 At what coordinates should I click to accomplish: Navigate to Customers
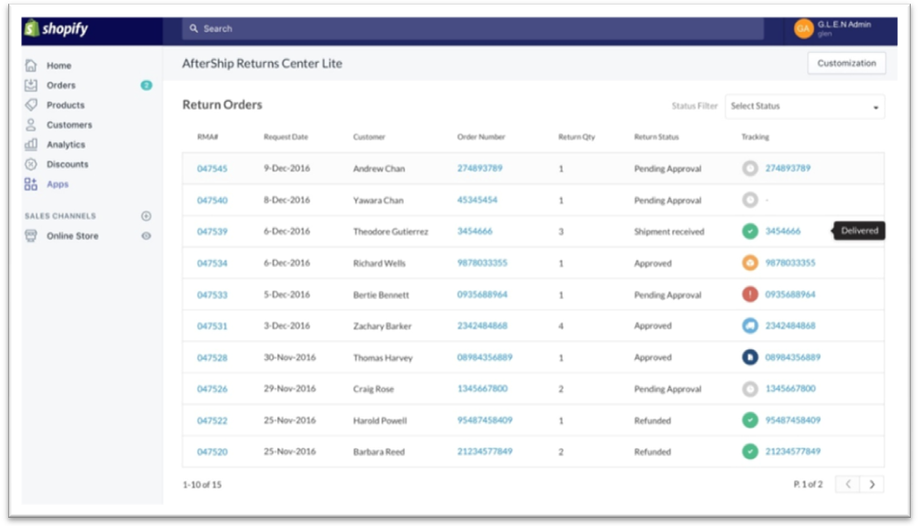tap(69, 125)
